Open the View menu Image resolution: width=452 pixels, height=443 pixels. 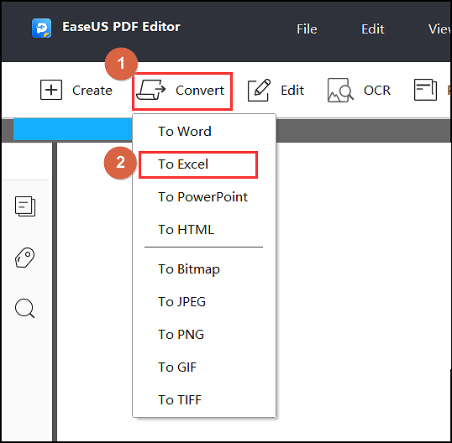[x=439, y=29]
